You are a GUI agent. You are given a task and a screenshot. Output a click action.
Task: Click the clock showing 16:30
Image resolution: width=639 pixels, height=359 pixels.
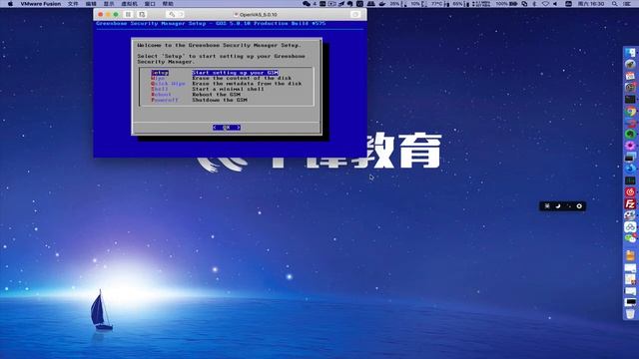coord(591,4)
